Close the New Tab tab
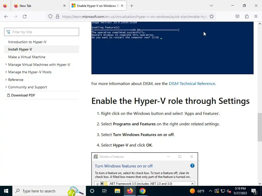 click(x=64, y=6)
